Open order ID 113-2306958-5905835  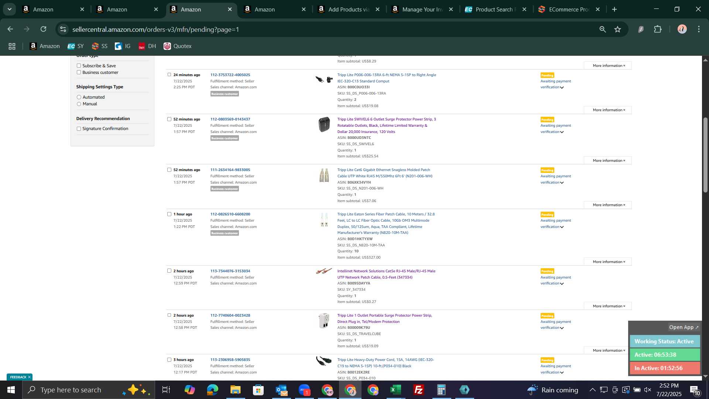(x=230, y=359)
